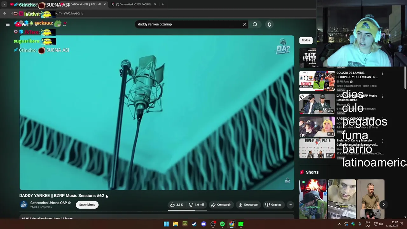The height and width of the screenshot is (229, 407).
Task: Submit search with the magnifying glass icon
Action: [255, 24]
